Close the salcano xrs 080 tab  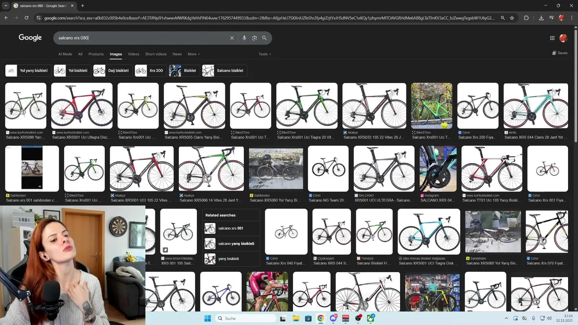click(72, 5)
